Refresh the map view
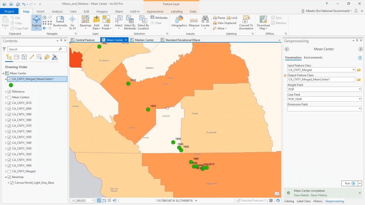The height and width of the screenshot is (205, 365). 278,201
